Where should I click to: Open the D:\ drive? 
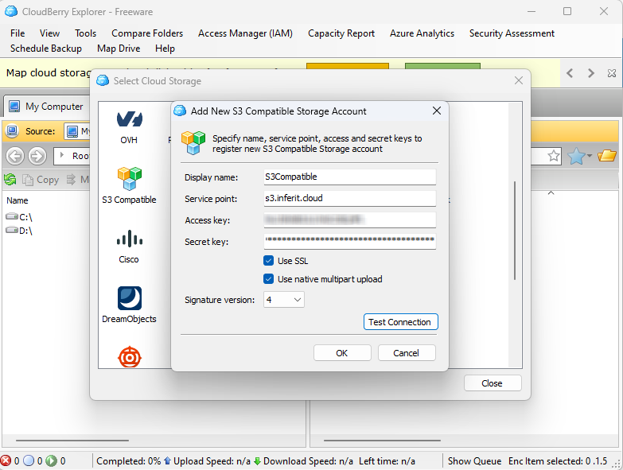pos(19,231)
